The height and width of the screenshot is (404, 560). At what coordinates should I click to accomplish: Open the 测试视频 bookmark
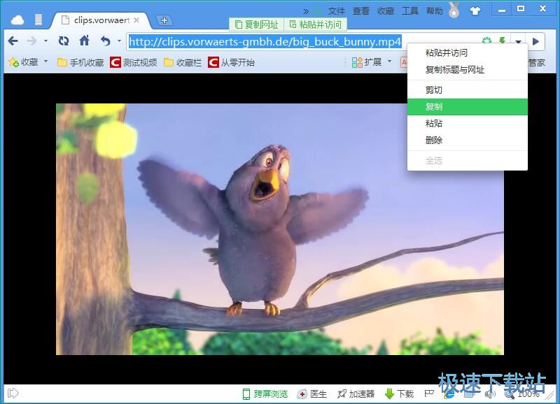[x=134, y=62]
